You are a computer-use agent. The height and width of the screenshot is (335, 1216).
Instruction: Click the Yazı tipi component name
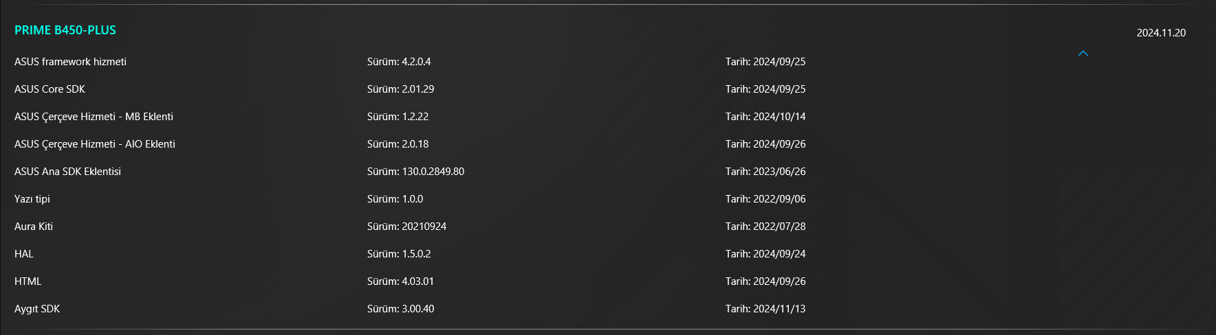click(32, 199)
